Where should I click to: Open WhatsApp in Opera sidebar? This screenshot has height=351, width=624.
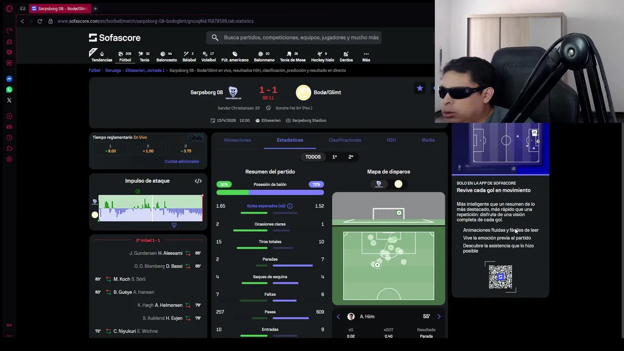click(x=9, y=89)
